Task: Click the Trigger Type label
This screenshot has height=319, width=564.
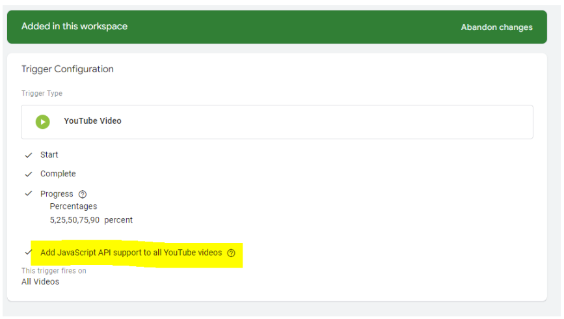Action: (42, 93)
